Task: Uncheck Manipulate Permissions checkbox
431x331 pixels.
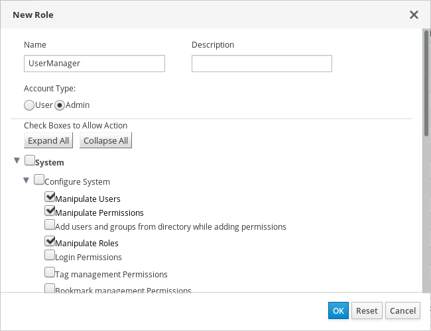Action: 50,211
